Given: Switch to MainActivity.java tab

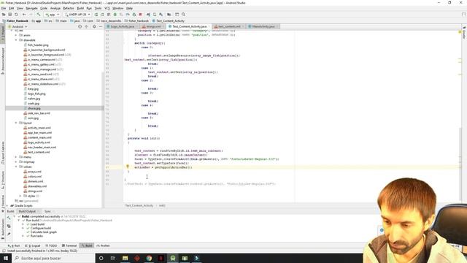Looking at the screenshot, I should coord(263,26).
